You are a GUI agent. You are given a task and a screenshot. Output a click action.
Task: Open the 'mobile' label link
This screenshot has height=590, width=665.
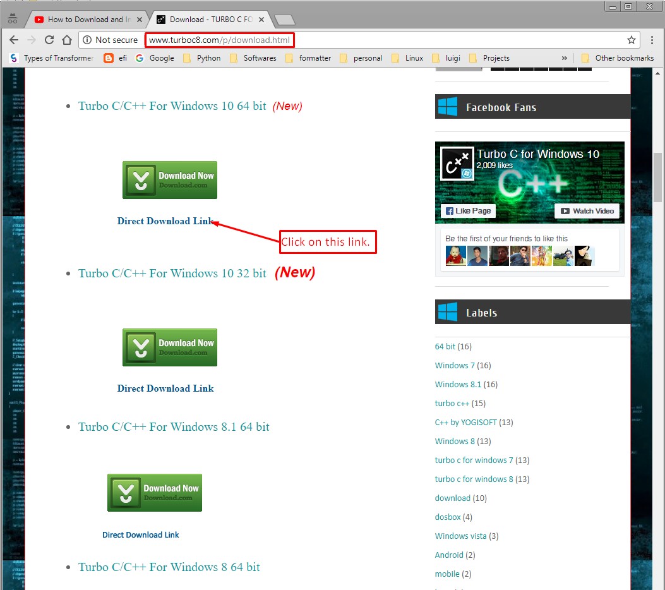tap(447, 574)
